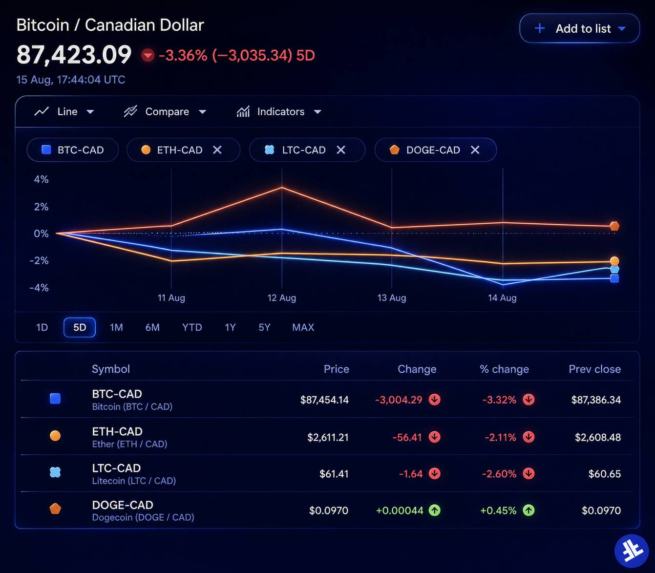The width and height of the screenshot is (655, 573).
Task: Click the red down arrow beside -3.36%
Action: point(148,55)
